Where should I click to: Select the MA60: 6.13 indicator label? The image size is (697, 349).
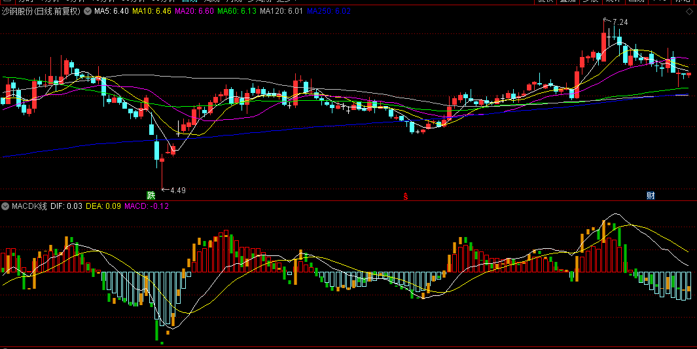click(237, 11)
